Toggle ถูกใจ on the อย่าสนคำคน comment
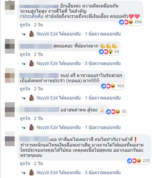The width and height of the screenshot is (156, 178). (25, 119)
